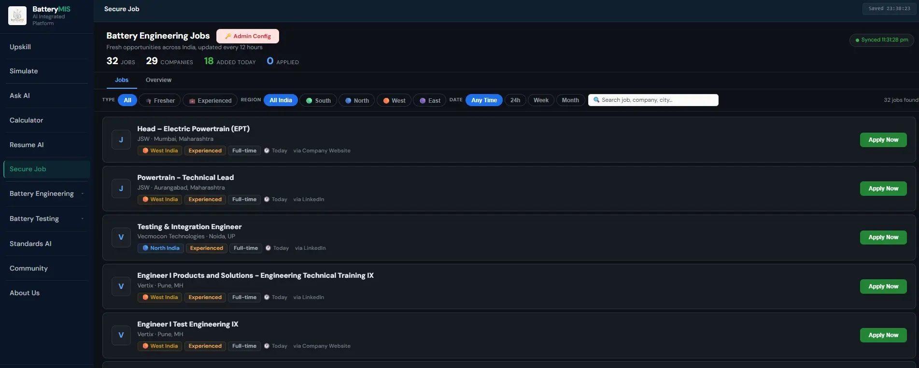The image size is (919, 368).
Task: Show jobs from the past Week
Action: 541,100
